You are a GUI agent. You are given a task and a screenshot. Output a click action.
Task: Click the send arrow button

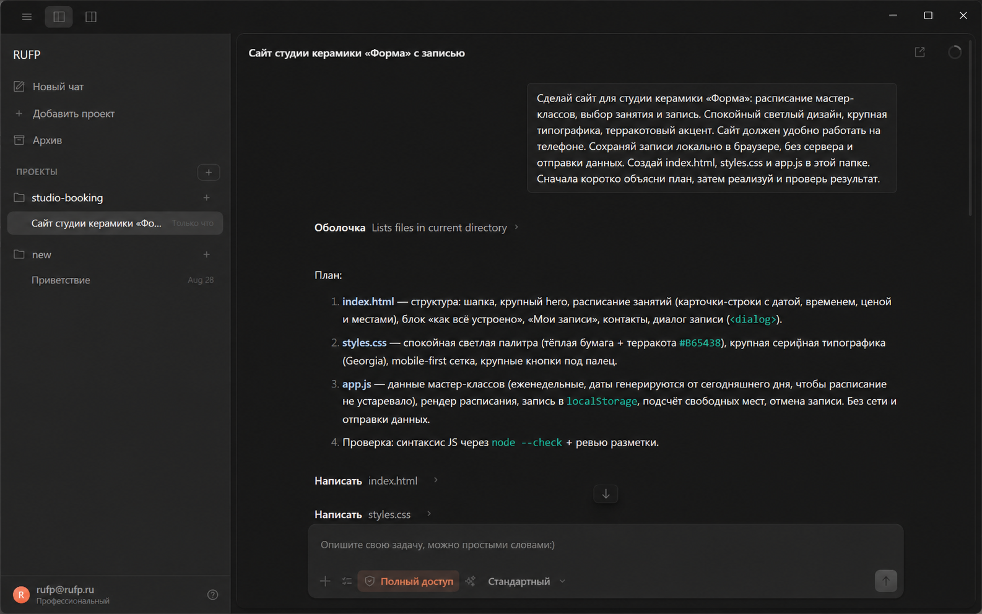[x=886, y=581]
